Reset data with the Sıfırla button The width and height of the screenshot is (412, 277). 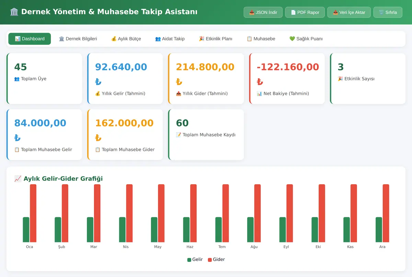pyautogui.click(x=388, y=12)
